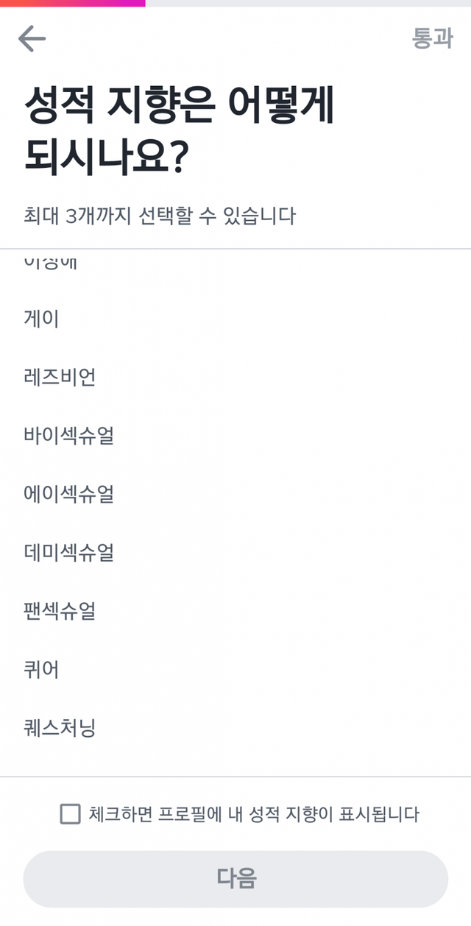The width and height of the screenshot is (471, 926).
Task: Pick the 퀘스처닝 option
Action: pos(60,729)
